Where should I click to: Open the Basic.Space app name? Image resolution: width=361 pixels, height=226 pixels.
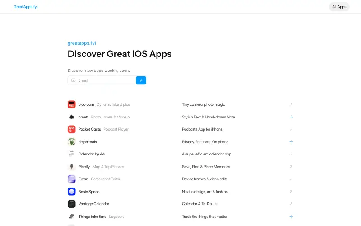(89, 192)
